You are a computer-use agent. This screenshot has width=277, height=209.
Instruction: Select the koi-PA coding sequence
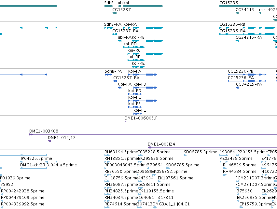click(143, 75)
